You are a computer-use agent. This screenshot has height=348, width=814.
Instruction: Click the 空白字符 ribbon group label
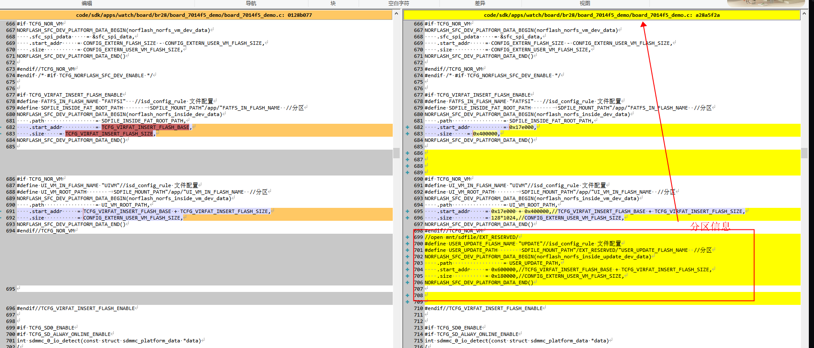coord(399,3)
